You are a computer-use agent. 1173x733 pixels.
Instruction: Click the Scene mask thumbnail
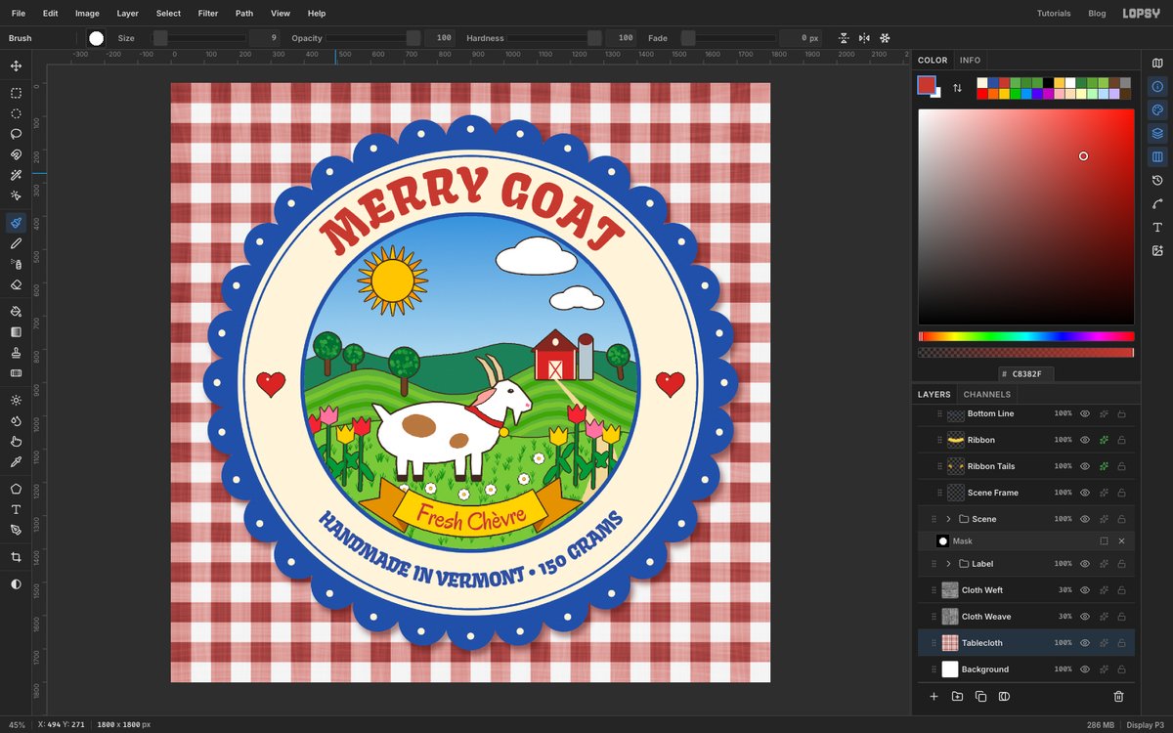[x=943, y=540]
